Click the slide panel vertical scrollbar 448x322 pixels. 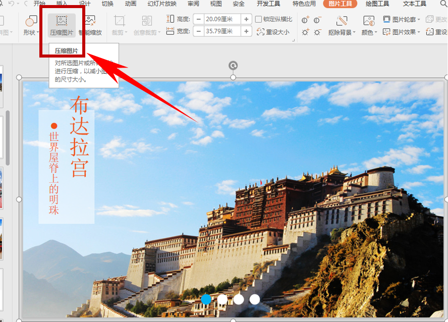point(8,138)
